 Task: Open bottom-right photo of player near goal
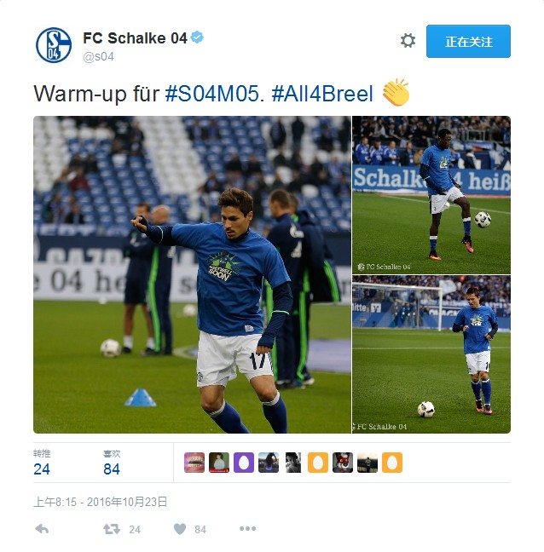coord(431,354)
